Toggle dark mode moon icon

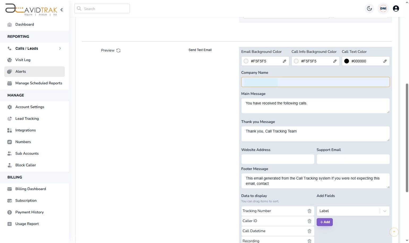pos(369,8)
